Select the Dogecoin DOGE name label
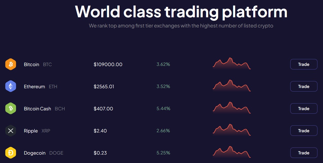 44,153
